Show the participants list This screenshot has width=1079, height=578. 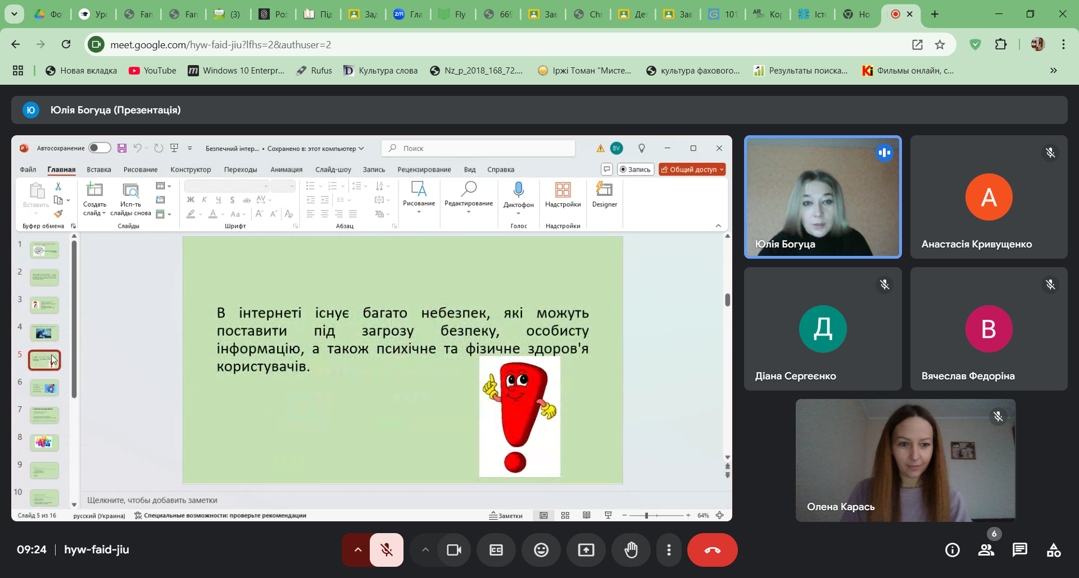[986, 550]
